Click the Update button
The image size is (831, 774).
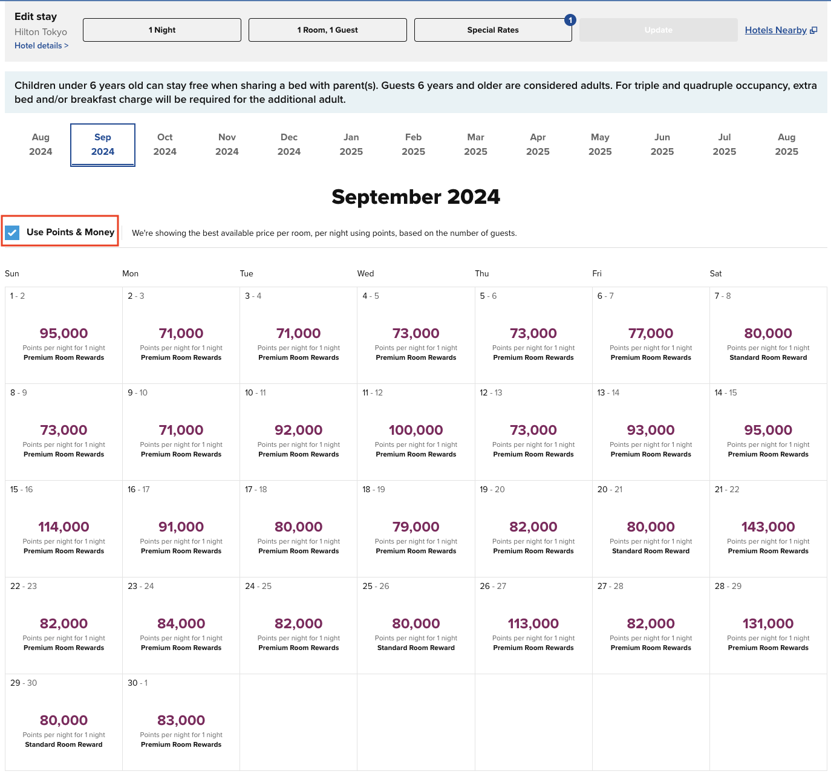(658, 29)
